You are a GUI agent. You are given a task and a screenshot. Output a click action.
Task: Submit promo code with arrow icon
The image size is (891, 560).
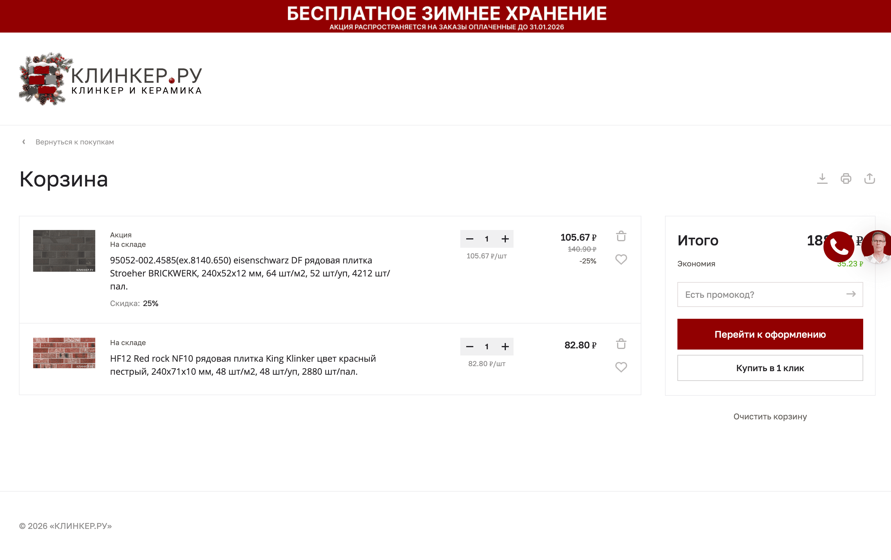tap(851, 294)
